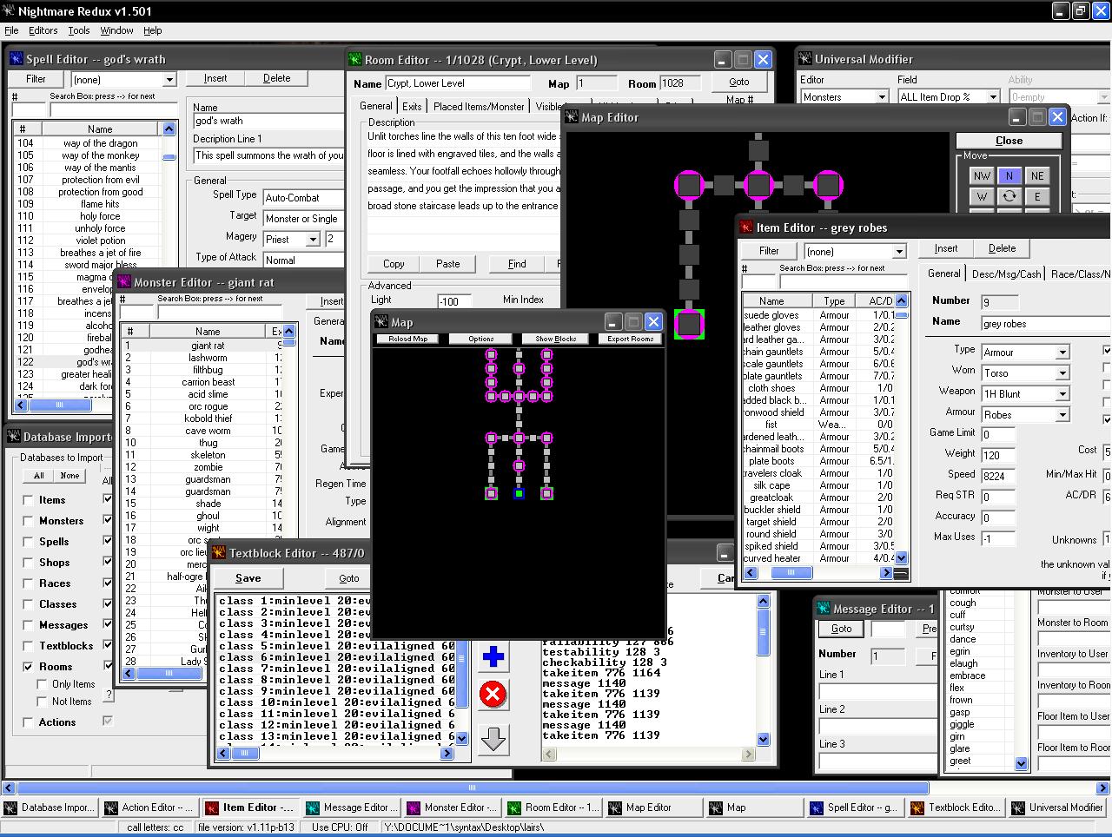The image size is (1112, 837).
Task: Switch to Textblock Editor in the window bar
Action: click(x=956, y=807)
